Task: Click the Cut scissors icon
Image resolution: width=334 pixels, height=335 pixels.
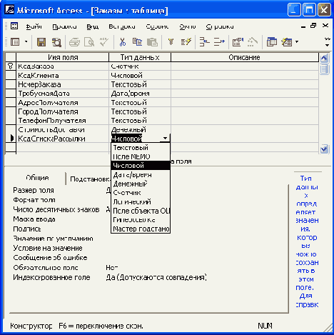Action: click(123, 42)
